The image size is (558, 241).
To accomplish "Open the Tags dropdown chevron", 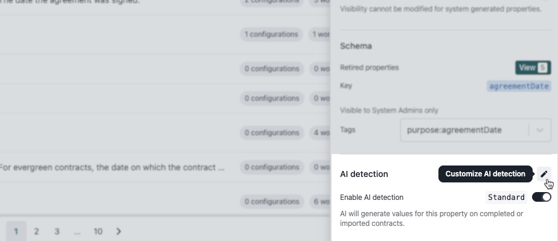I will tap(539, 130).
